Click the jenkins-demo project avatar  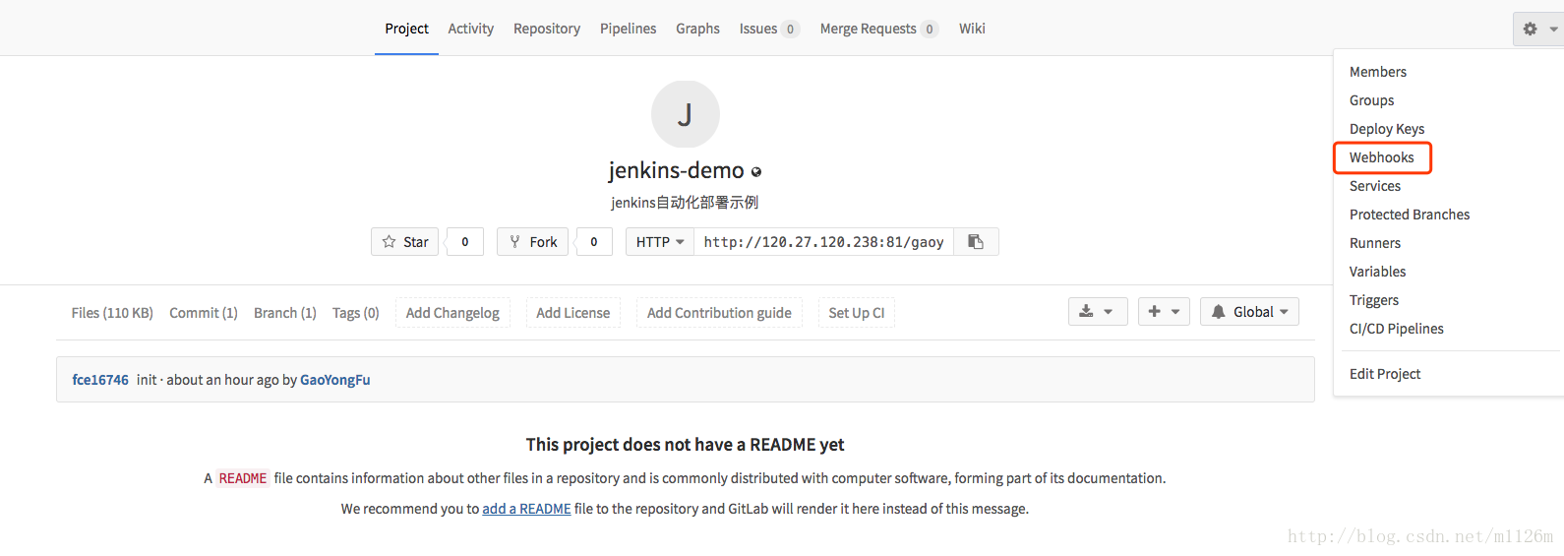[686, 115]
